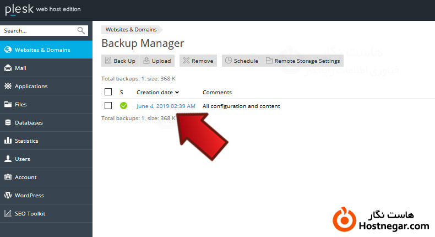
Task: Click the Back Up button
Action: (x=120, y=61)
